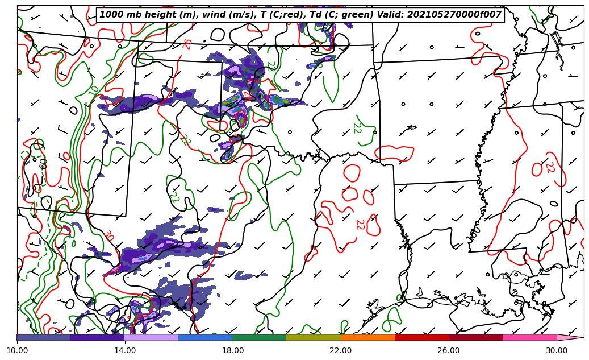This screenshot has height=360, width=589.
Task: Click the 18.00 colorbar tick label
Action: [x=233, y=350]
